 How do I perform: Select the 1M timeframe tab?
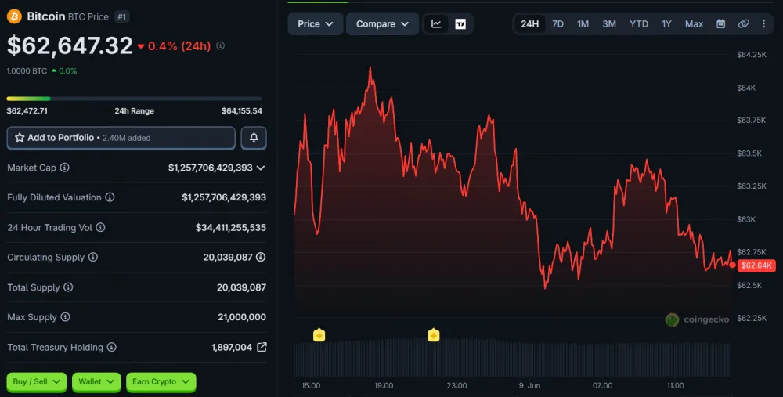click(x=583, y=24)
